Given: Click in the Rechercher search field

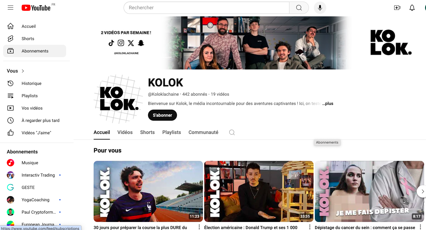Looking at the screenshot, I should pos(206,8).
